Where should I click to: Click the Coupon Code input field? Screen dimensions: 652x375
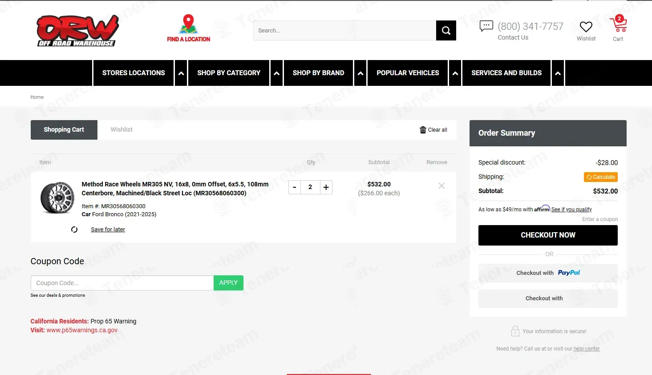122,283
